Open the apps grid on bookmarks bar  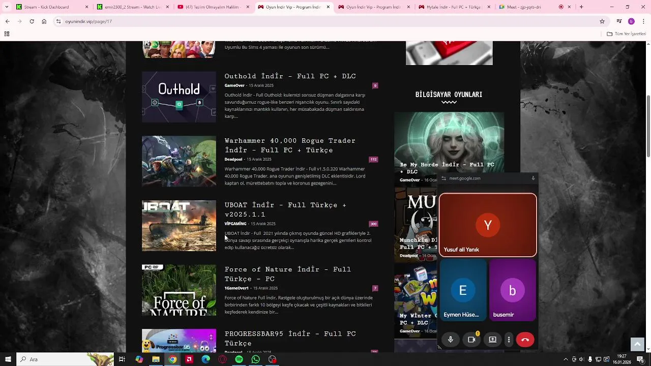coord(7,34)
